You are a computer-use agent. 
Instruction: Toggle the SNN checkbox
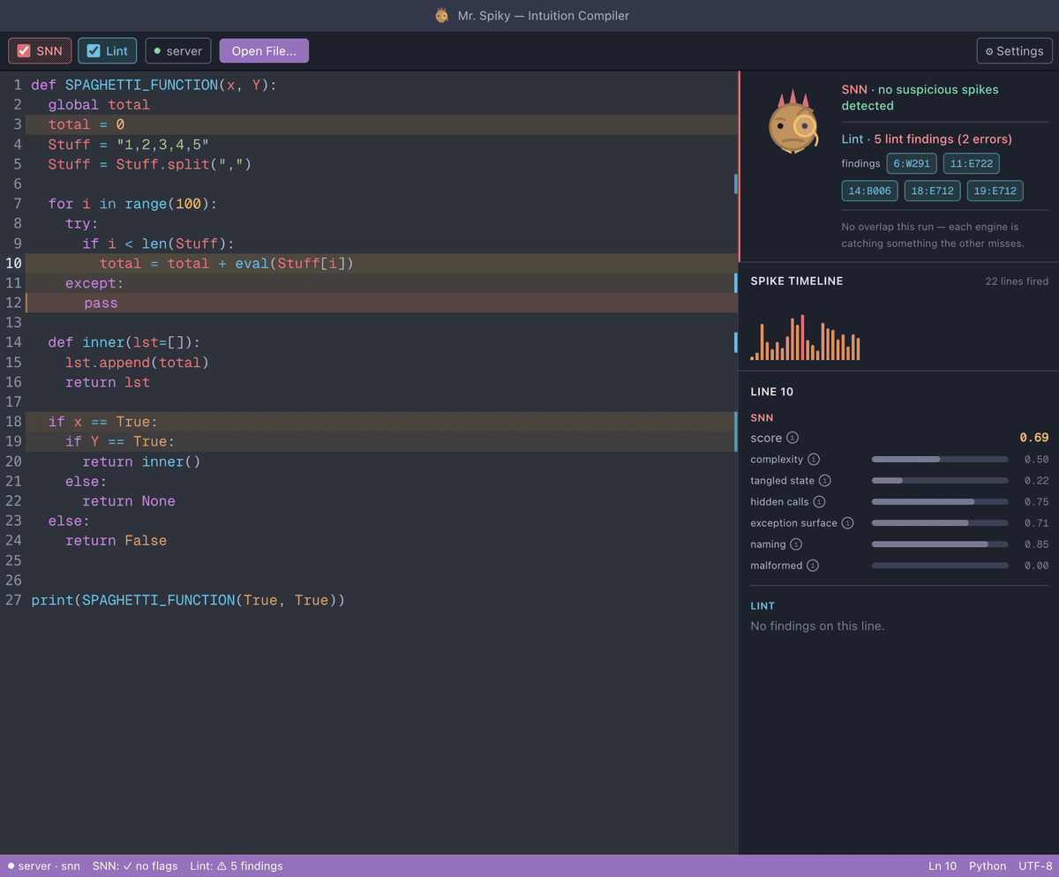pyautogui.click(x=24, y=51)
